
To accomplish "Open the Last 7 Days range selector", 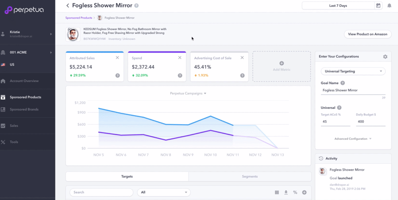I will click(x=338, y=6).
